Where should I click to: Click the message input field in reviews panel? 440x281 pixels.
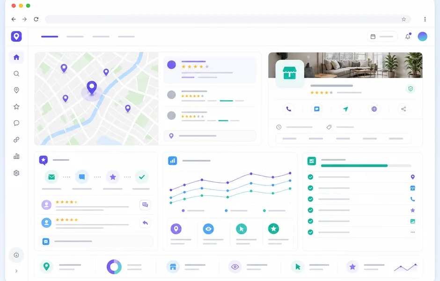(x=96, y=241)
